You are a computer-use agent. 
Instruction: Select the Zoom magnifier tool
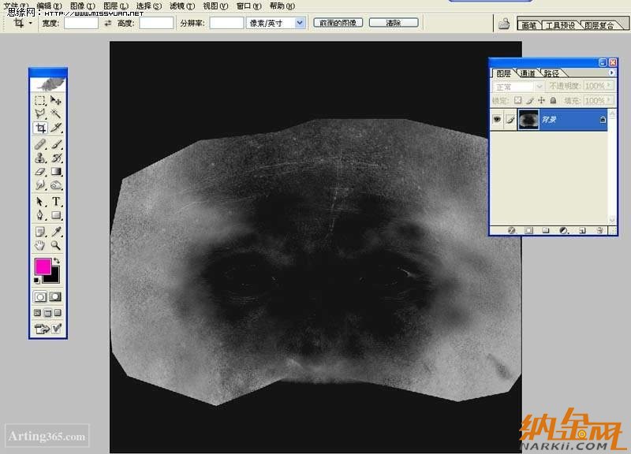pyautogui.click(x=55, y=245)
